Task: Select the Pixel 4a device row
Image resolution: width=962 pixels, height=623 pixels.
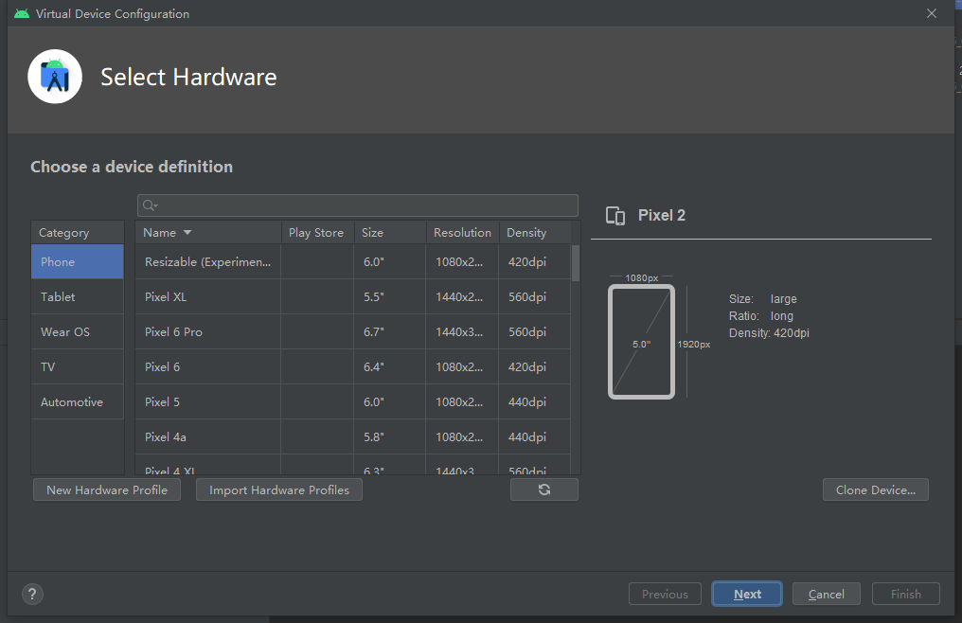Action: click(353, 436)
